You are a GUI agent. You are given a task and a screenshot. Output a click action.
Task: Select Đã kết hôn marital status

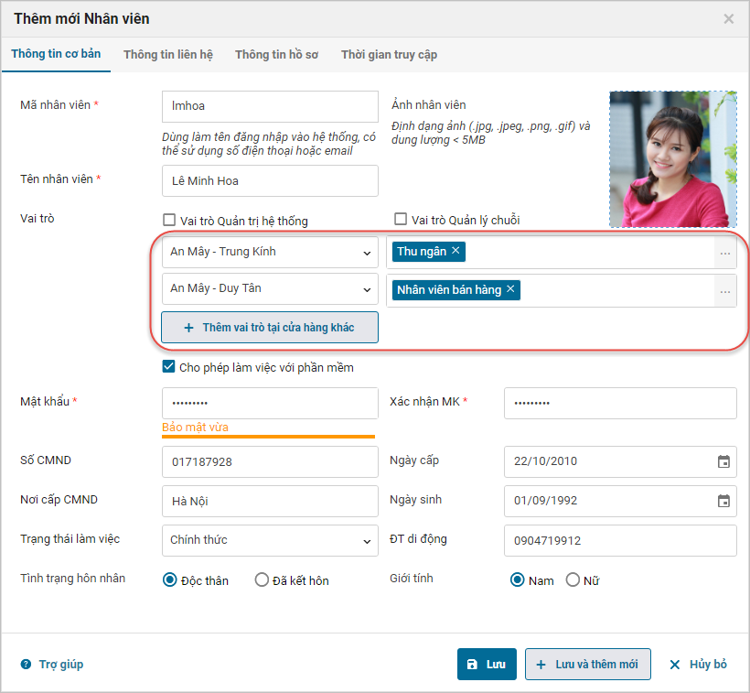pos(262,579)
